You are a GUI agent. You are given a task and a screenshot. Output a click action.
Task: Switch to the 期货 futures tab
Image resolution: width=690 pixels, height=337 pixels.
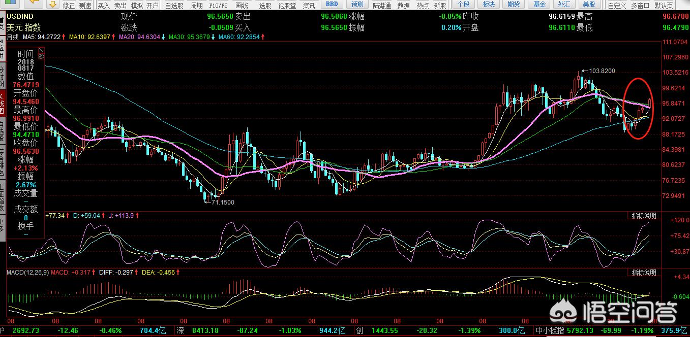pyautogui.click(x=514, y=4)
